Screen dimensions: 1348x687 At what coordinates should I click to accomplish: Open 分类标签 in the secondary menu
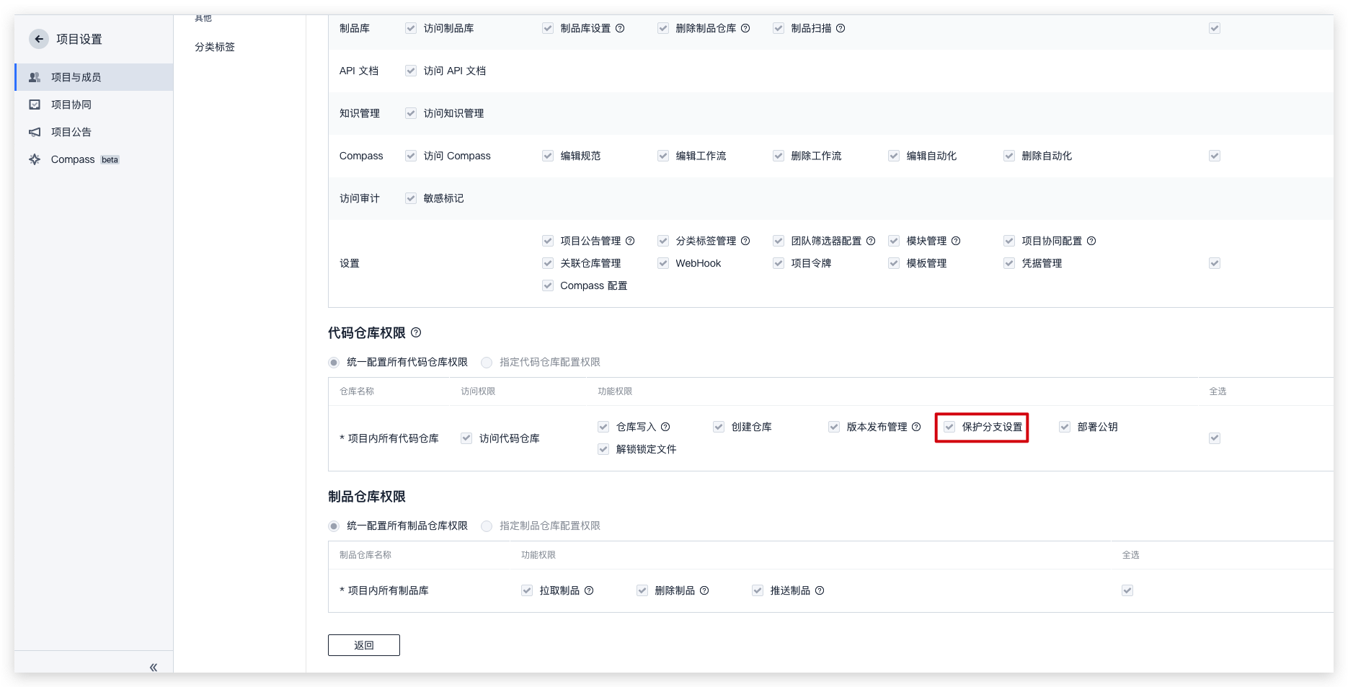point(215,47)
